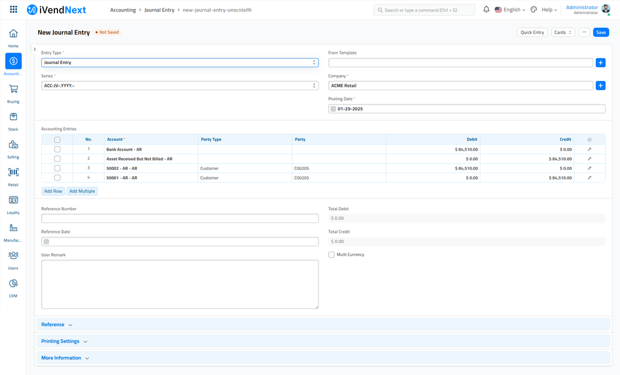Open the CRM sidebar icon

coord(13,284)
